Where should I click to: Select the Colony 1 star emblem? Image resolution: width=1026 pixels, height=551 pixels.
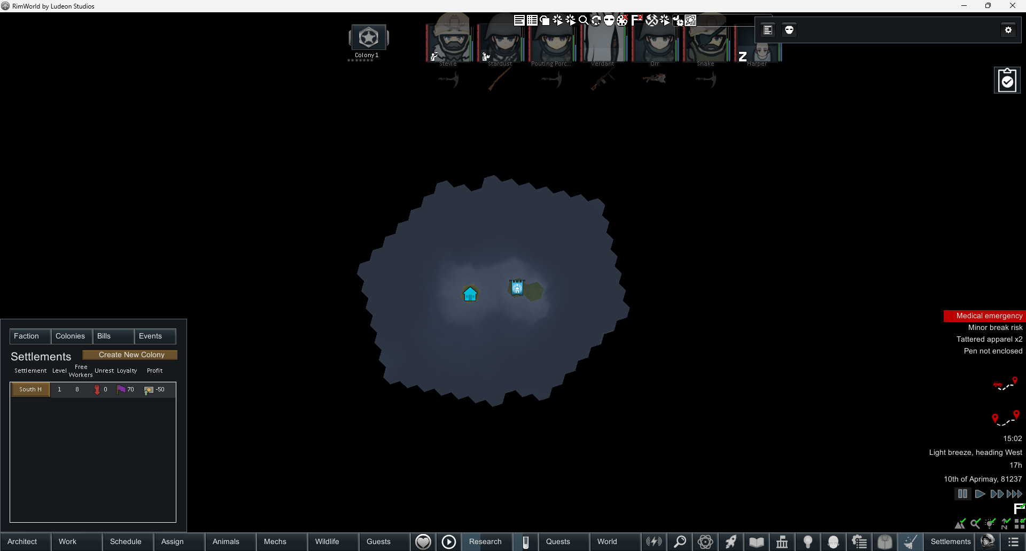point(368,37)
